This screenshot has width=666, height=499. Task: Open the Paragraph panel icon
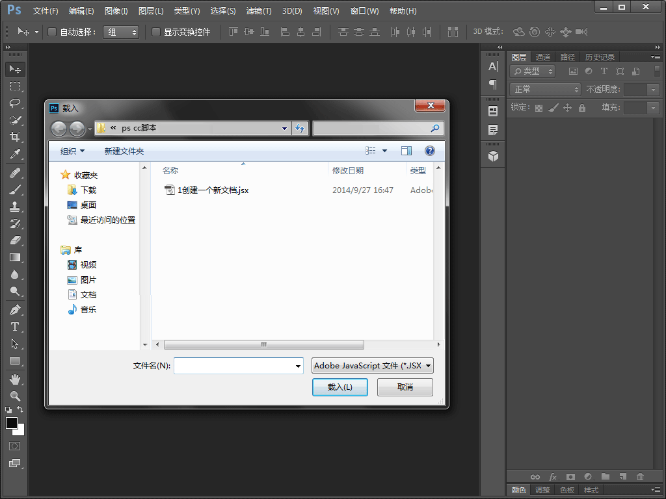493,84
